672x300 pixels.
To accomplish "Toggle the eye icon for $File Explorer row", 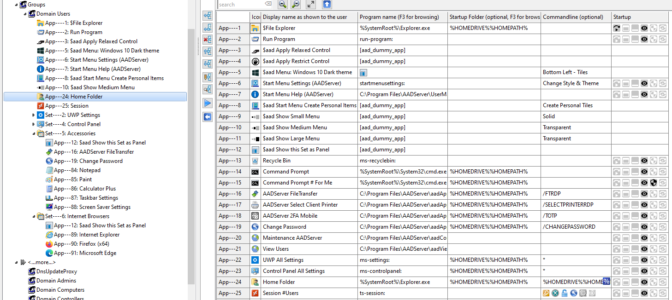I will [644, 28].
